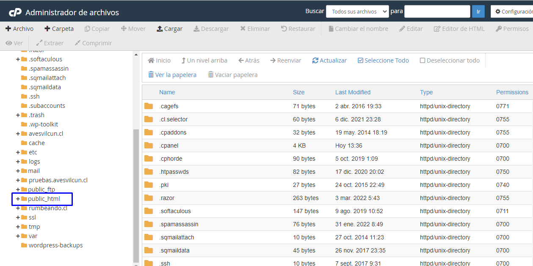Image resolution: width=533 pixels, height=266 pixels.
Task: Refresh the file listing with Actualizar
Action: tap(329, 60)
